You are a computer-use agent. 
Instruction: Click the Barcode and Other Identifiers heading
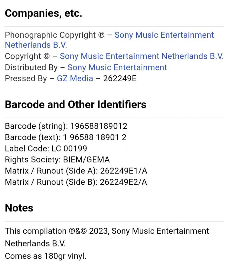(x=76, y=104)
